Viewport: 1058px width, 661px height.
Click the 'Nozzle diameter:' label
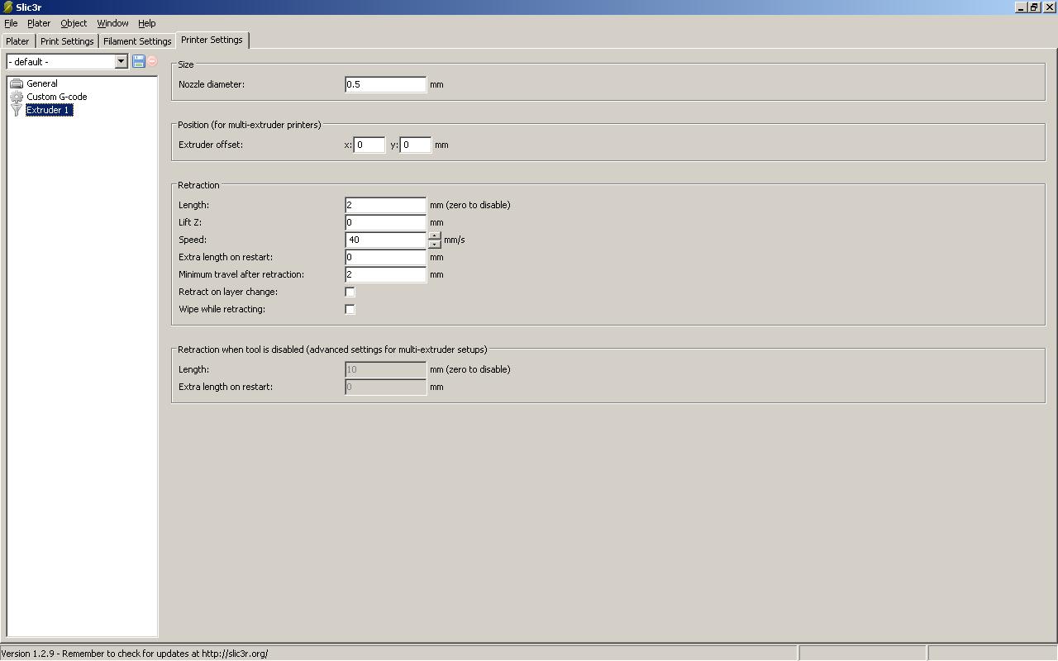(212, 84)
